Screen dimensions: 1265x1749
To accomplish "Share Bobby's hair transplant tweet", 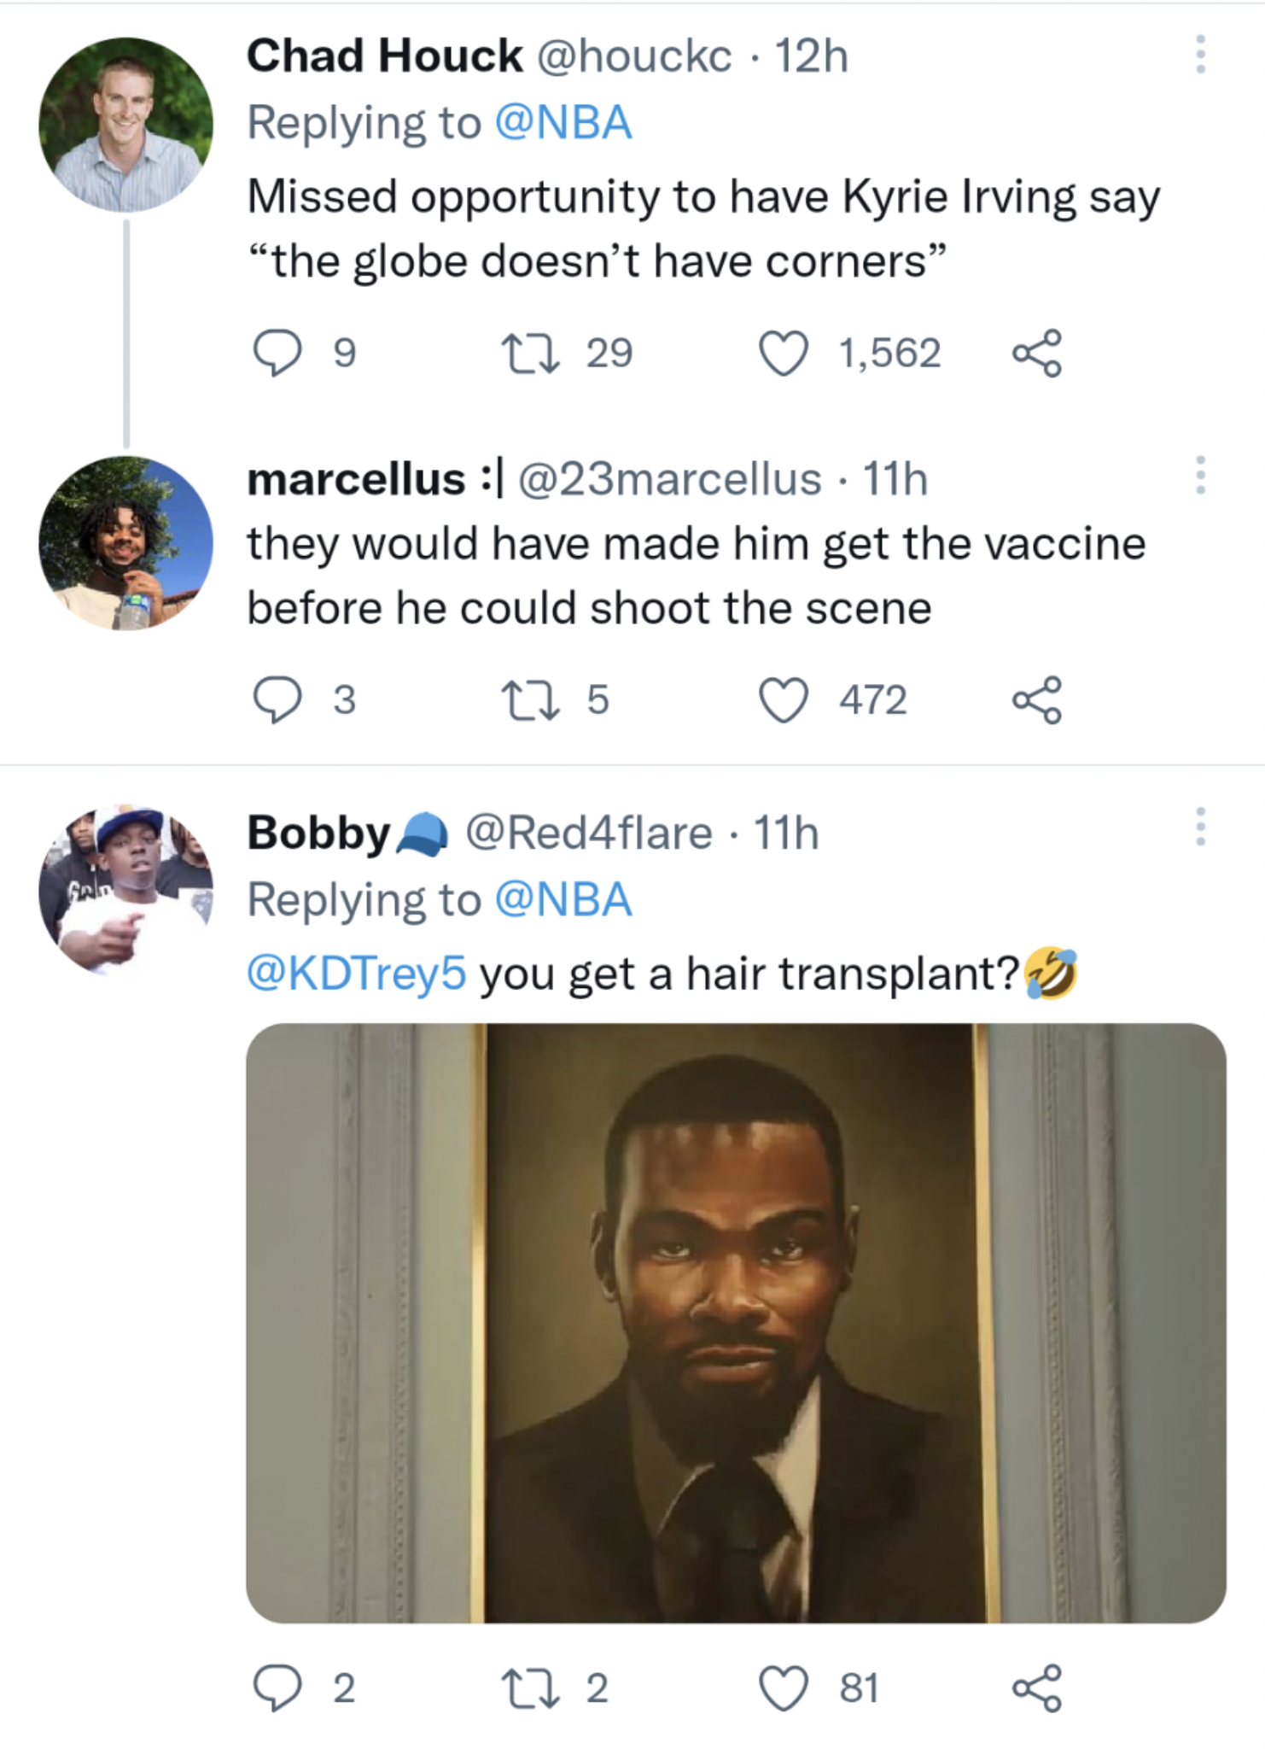I will [x=1037, y=1688].
